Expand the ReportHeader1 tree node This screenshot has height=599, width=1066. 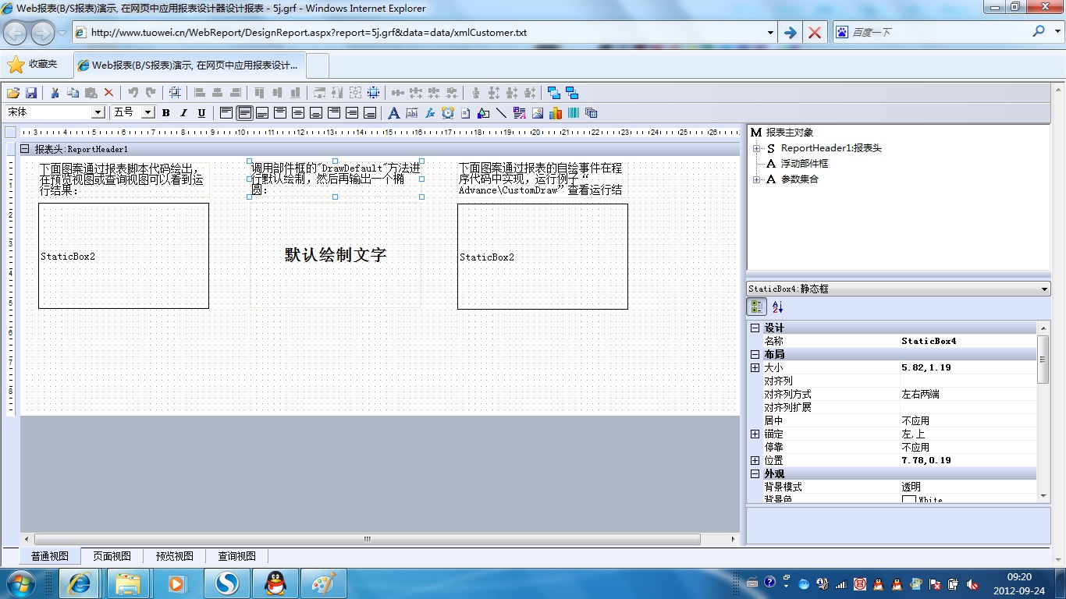[756, 148]
